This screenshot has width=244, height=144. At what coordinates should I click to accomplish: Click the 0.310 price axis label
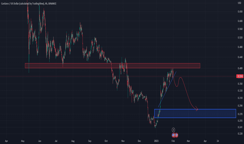coord(240,98)
